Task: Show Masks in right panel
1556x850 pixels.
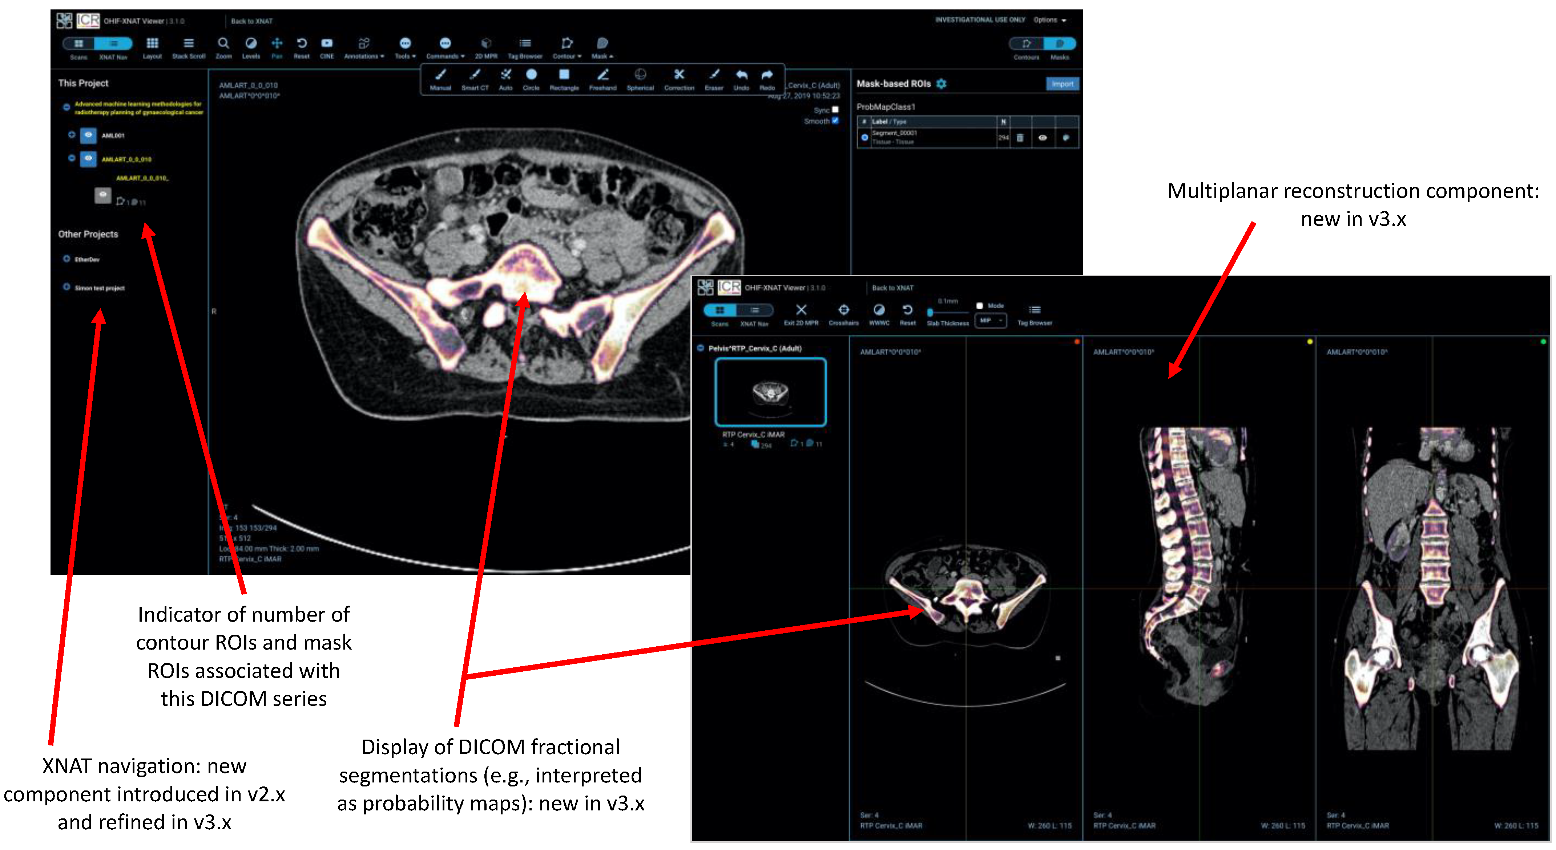Action: point(1060,44)
